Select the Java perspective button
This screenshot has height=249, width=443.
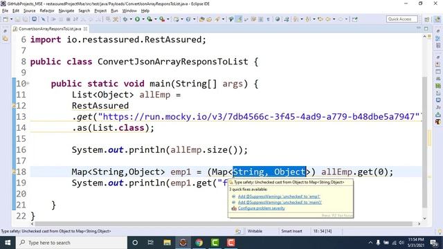pos(437,19)
